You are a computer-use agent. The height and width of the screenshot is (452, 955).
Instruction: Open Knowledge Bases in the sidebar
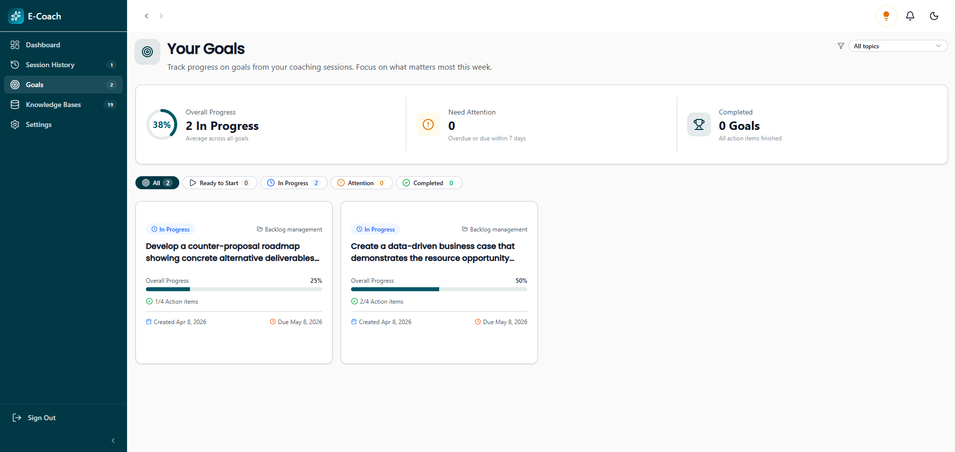[x=53, y=105]
